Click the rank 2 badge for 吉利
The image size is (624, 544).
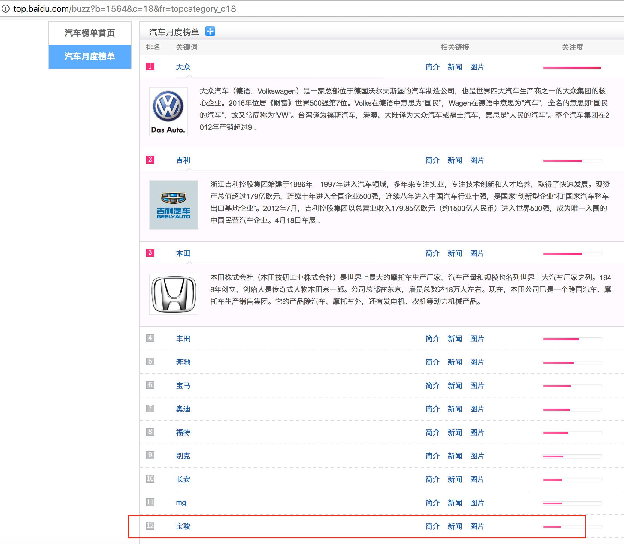click(150, 159)
